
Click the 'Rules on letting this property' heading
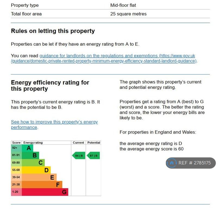(x=53, y=31)
